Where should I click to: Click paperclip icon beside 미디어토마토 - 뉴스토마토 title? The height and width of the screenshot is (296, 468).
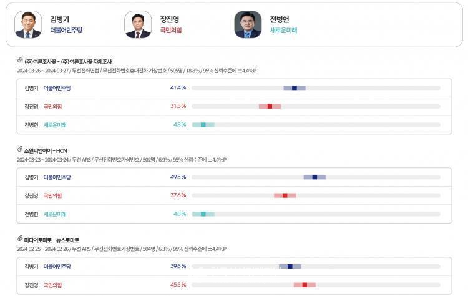click(x=20, y=239)
